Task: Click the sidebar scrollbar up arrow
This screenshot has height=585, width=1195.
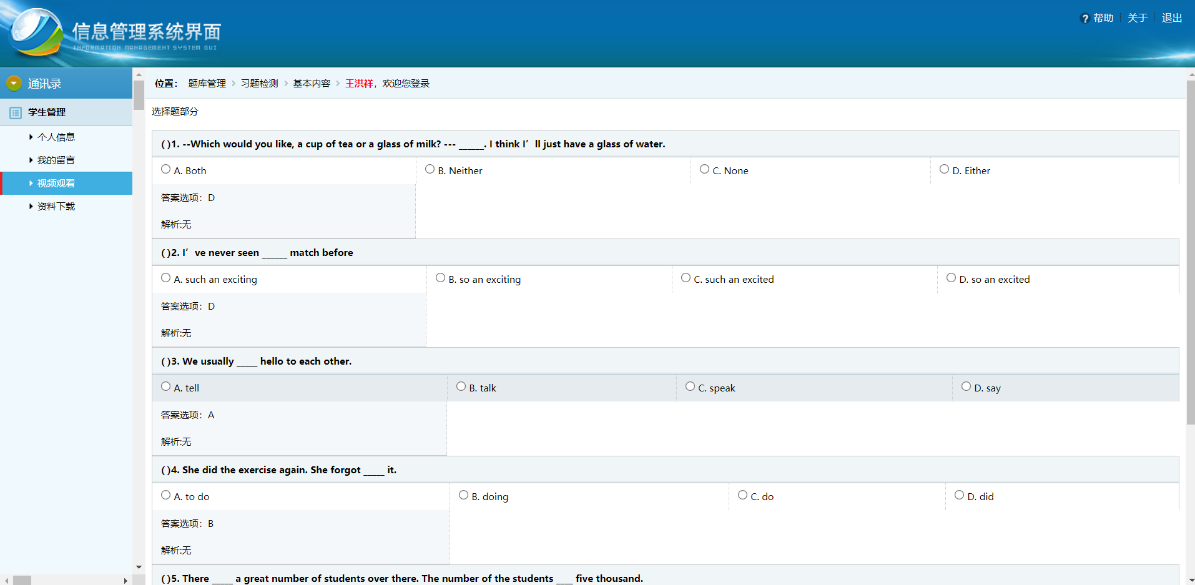Action: [139, 74]
